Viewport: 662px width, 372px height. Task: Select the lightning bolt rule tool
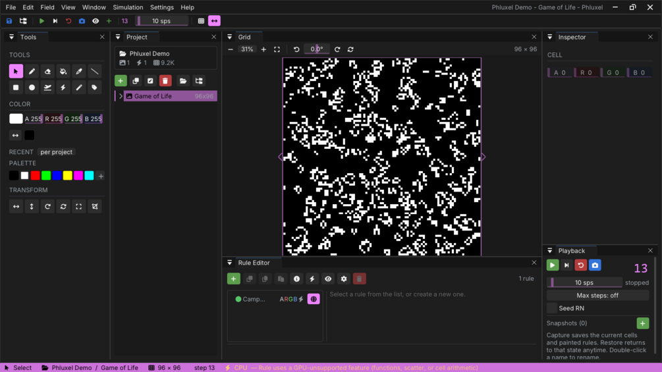[x=63, y=88]
